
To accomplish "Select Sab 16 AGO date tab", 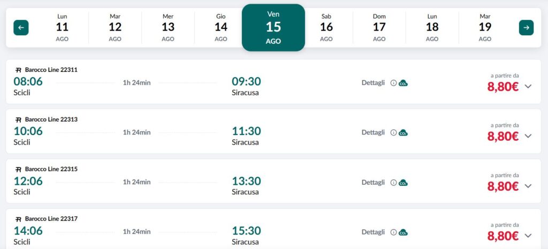I will pyautogui.click(x=326, y=28).
